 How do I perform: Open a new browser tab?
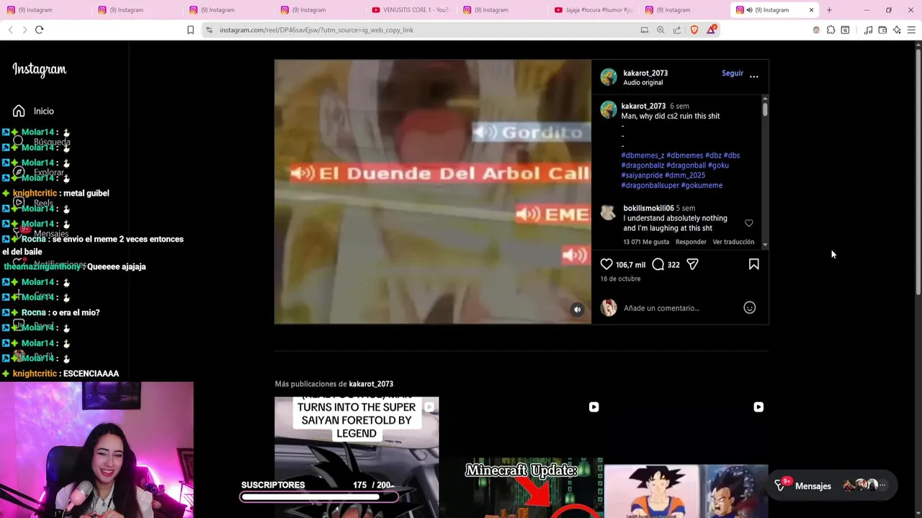(829, 10)
